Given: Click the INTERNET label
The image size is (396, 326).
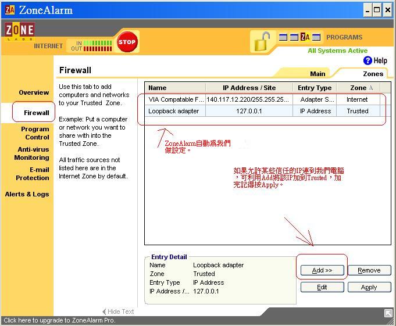Looking at the screenshot, I should (48, 46).
